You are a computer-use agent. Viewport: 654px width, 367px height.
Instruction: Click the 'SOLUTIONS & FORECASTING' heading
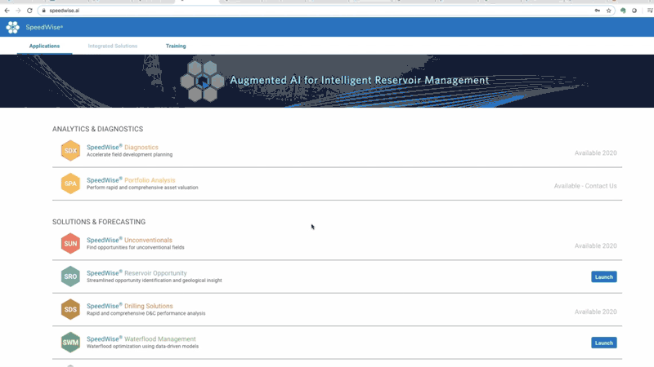(99, 222)
